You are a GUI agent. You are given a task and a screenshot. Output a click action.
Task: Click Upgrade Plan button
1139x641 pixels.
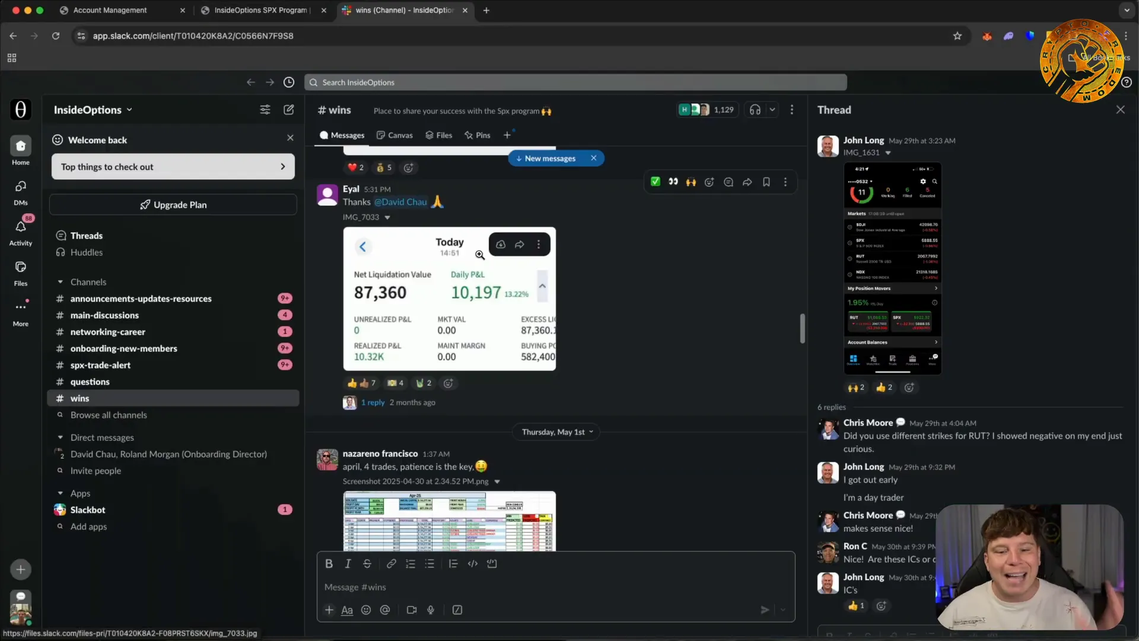(x=173, y=205)
